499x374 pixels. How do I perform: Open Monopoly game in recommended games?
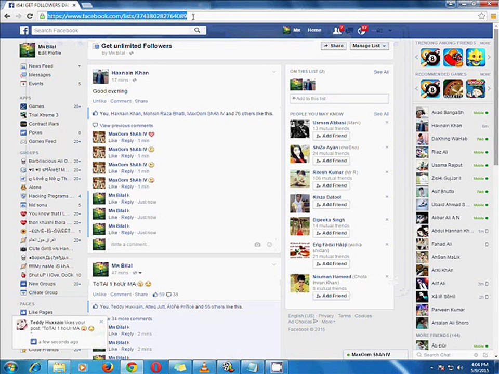[x=476, y=89]
